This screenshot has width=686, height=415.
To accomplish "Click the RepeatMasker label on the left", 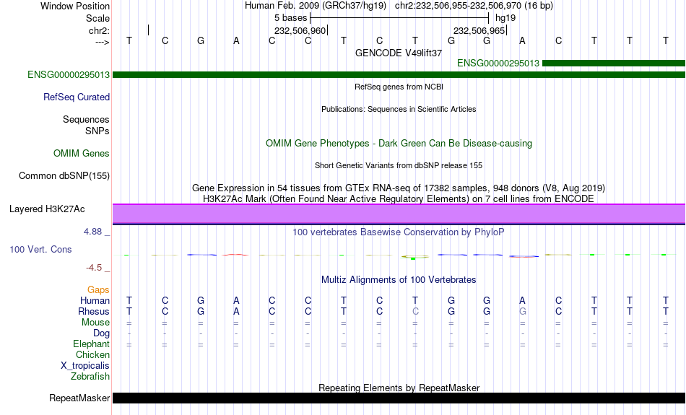I will point(79,398).
